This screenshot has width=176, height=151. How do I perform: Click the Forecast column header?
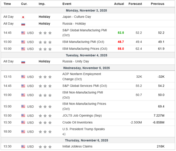click(135, 4)
